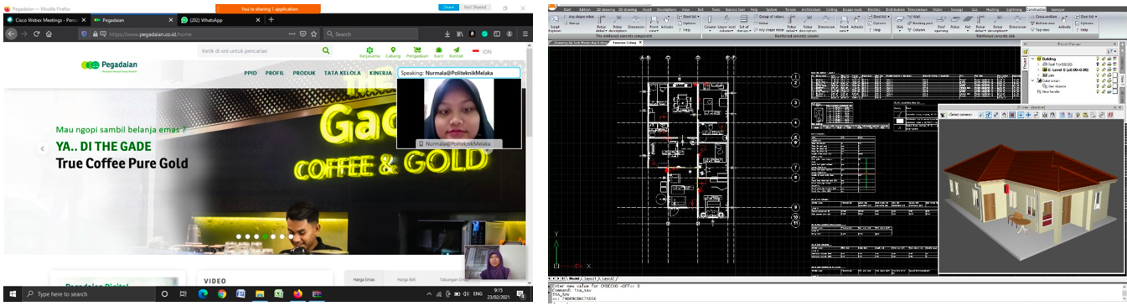Expand the Roof 1 tree node

[x=1038, y=65]
